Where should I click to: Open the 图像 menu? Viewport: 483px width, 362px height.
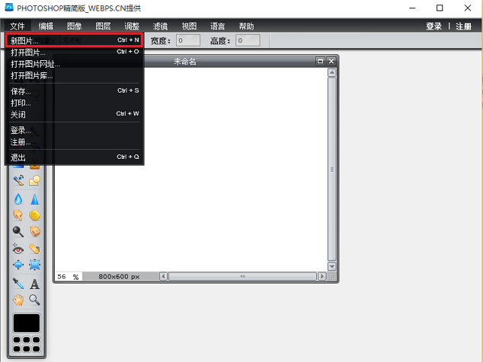75,26
